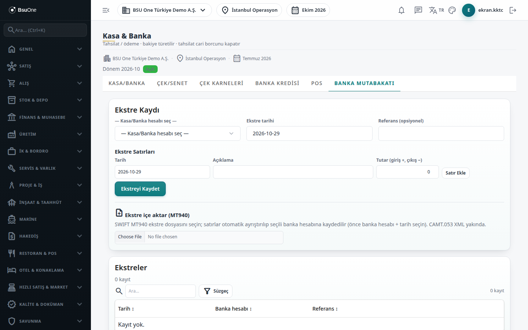Screen dimensions: 528x330
Task: Expand the Proje & İş sidebar section
Action: tap(45, 185)
